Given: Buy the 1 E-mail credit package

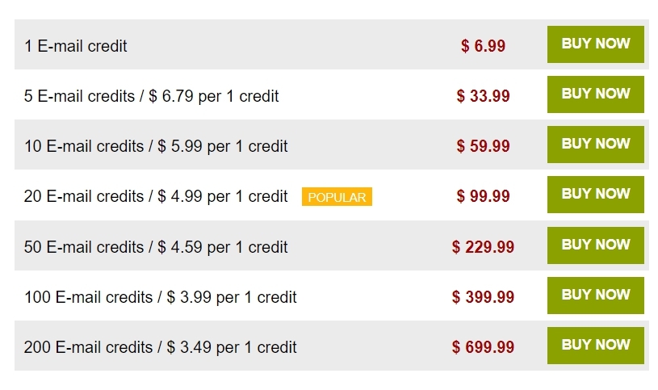Looking at the screenshot, I should (x=596, y=44).
